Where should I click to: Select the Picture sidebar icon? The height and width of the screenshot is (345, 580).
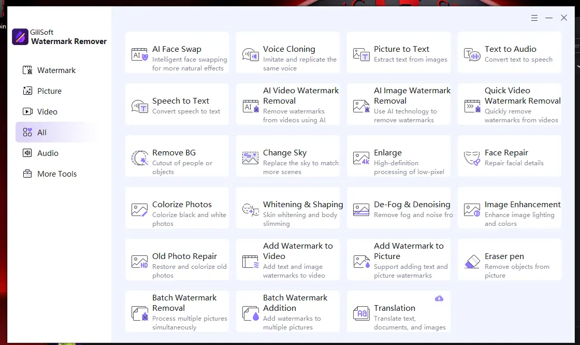coord(27,91)
